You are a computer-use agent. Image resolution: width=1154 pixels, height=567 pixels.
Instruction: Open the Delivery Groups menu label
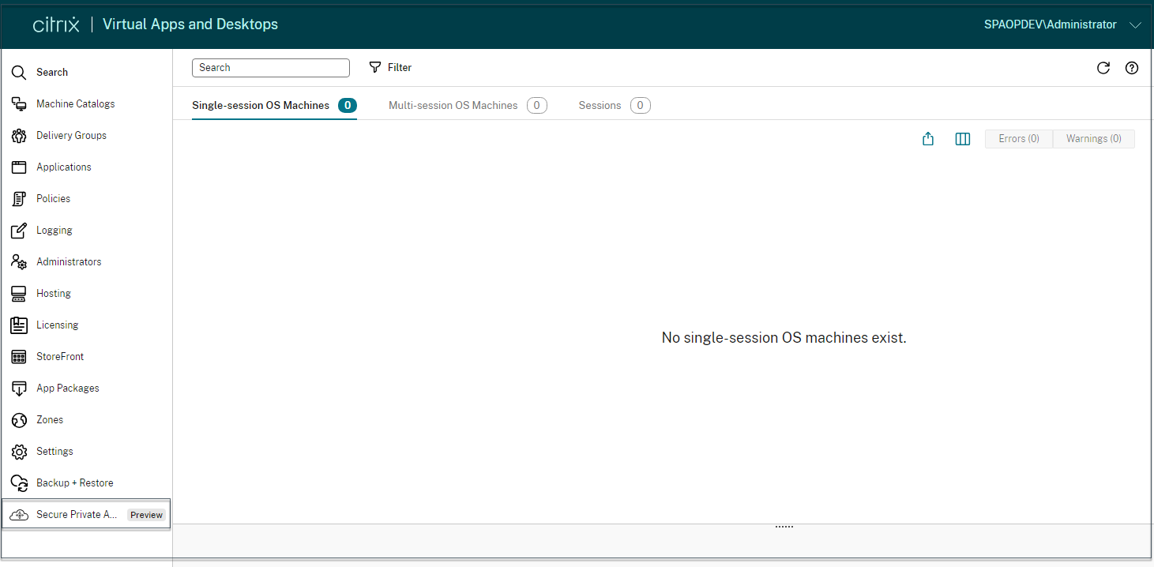(71, 136)
